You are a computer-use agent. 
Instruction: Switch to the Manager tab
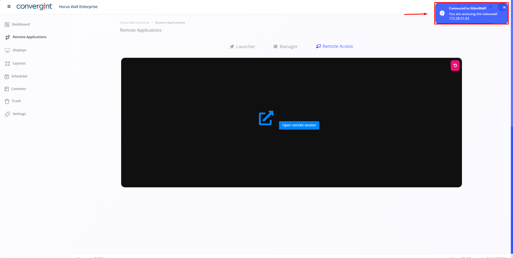(x=286, y=46)
